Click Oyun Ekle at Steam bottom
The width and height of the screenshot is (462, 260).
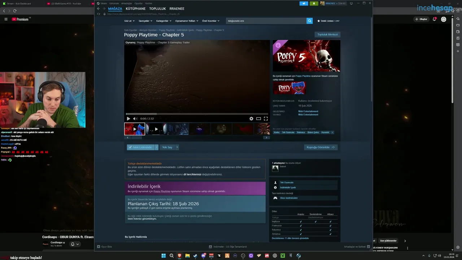(105, 247)
